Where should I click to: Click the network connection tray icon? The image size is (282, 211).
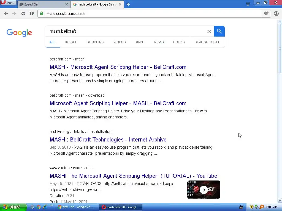coord(256,207)
